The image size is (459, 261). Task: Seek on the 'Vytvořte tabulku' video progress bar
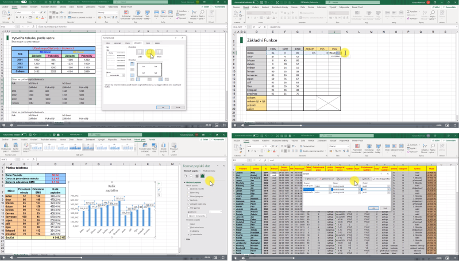(x=110, y=125)
